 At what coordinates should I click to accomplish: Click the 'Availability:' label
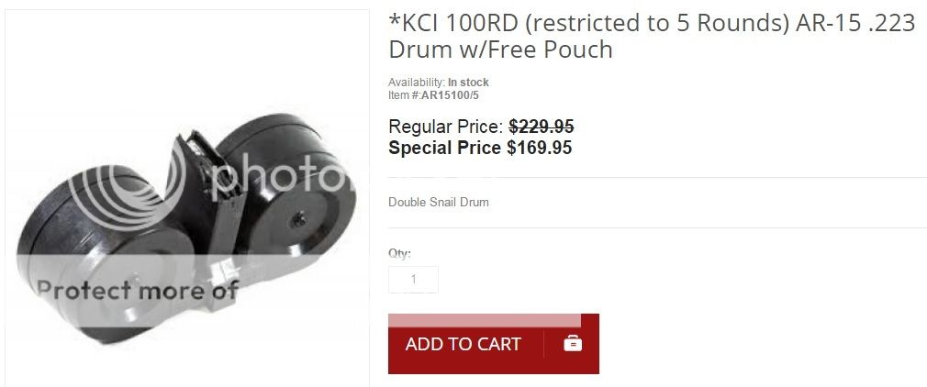click(417, 83)
